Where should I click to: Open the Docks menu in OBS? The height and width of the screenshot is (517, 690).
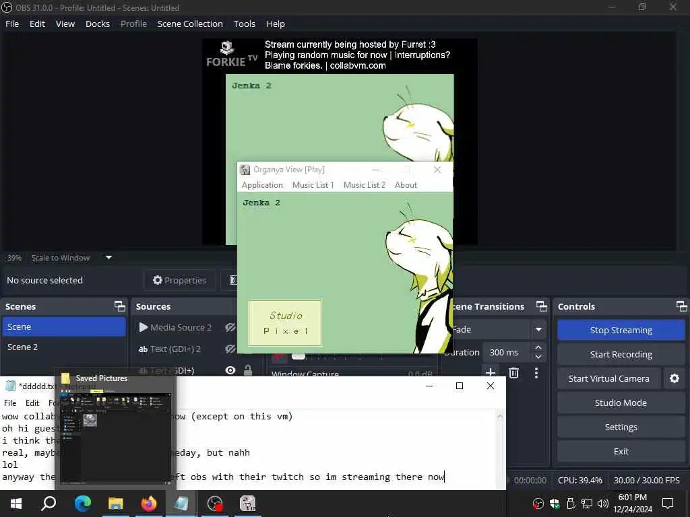point(97,24)
